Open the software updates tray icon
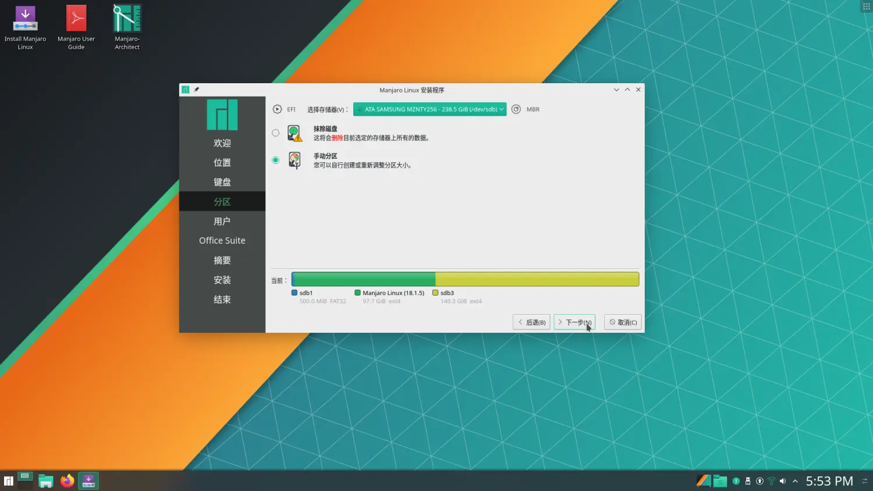 [760, 481]
